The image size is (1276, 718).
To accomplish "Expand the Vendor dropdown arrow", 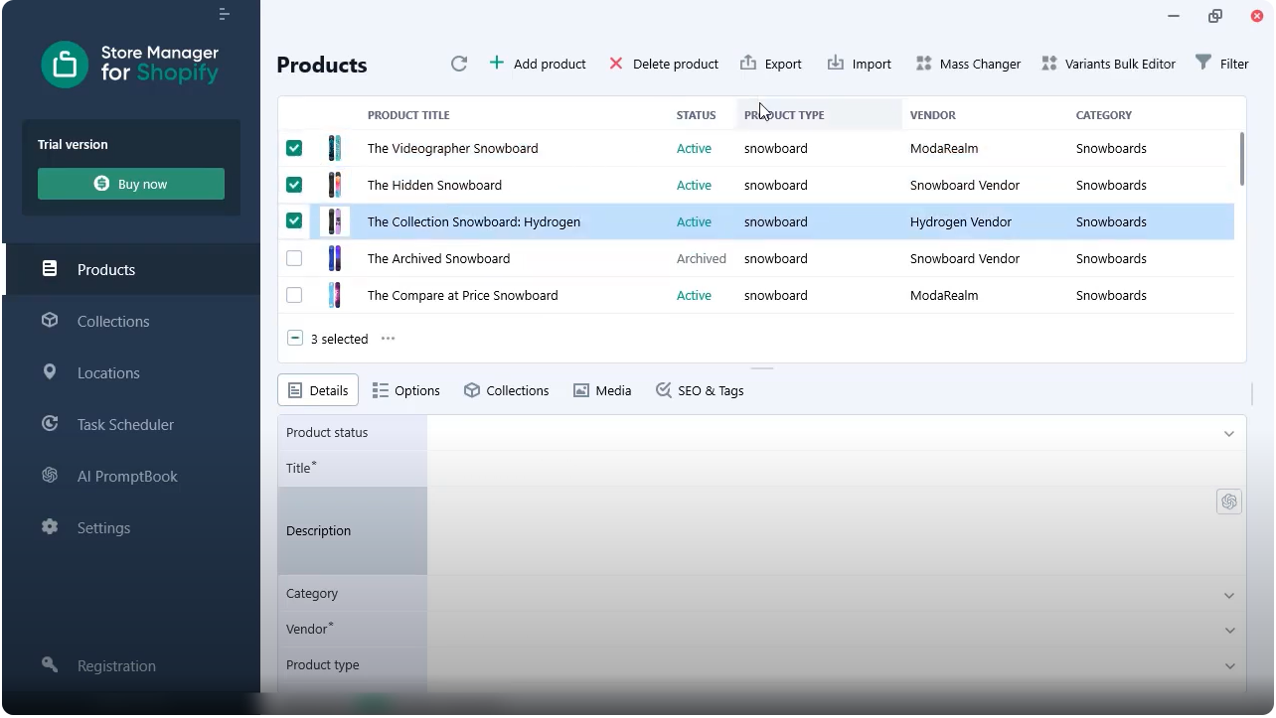I will 1229,630.
